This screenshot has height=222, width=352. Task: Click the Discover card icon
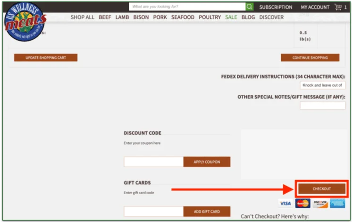320,204
